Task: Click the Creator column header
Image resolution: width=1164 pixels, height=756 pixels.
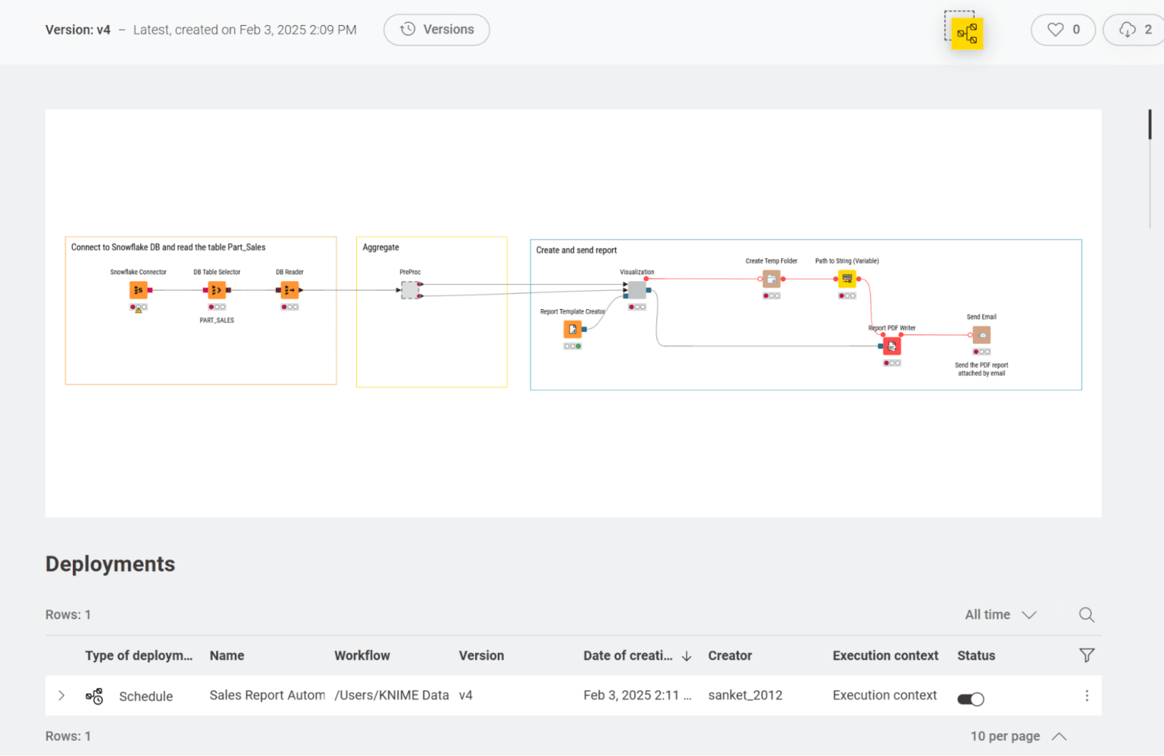Action: (x=730, y=656)
